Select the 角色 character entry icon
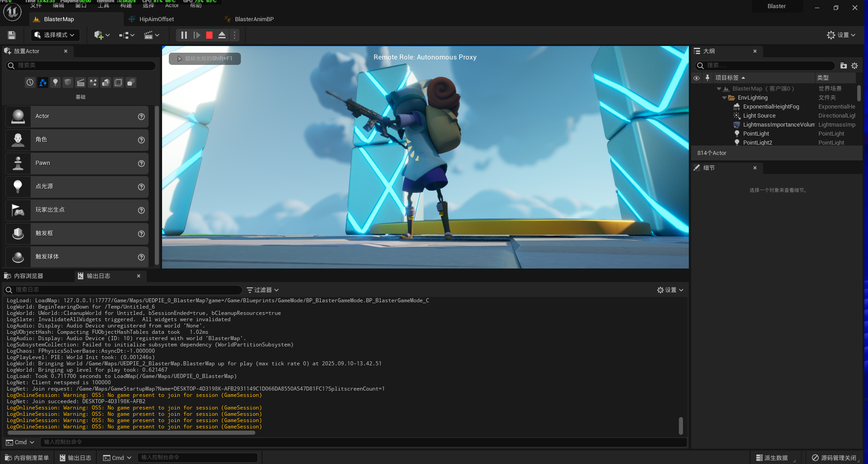Image resolution: width=868 pixels, height=464 pixels. tap(18, 140)
